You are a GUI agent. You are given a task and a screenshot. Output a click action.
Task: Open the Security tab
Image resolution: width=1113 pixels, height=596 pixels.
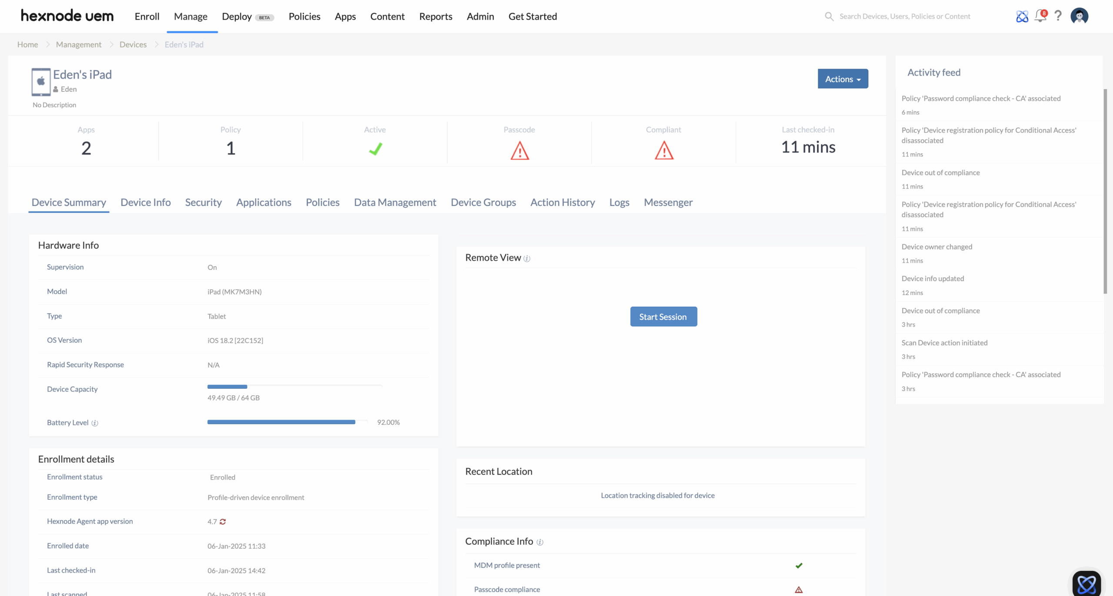tap(203, 202)
